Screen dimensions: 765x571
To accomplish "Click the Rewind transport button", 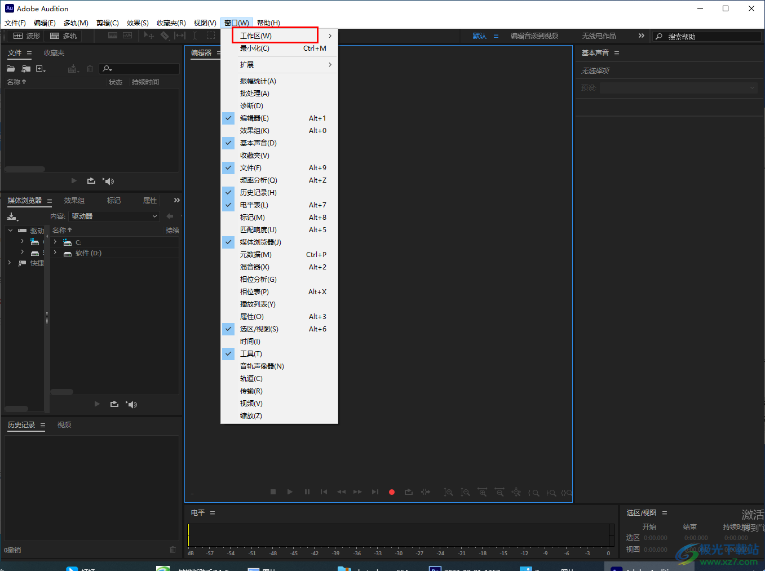I will [x=341, y=492].
